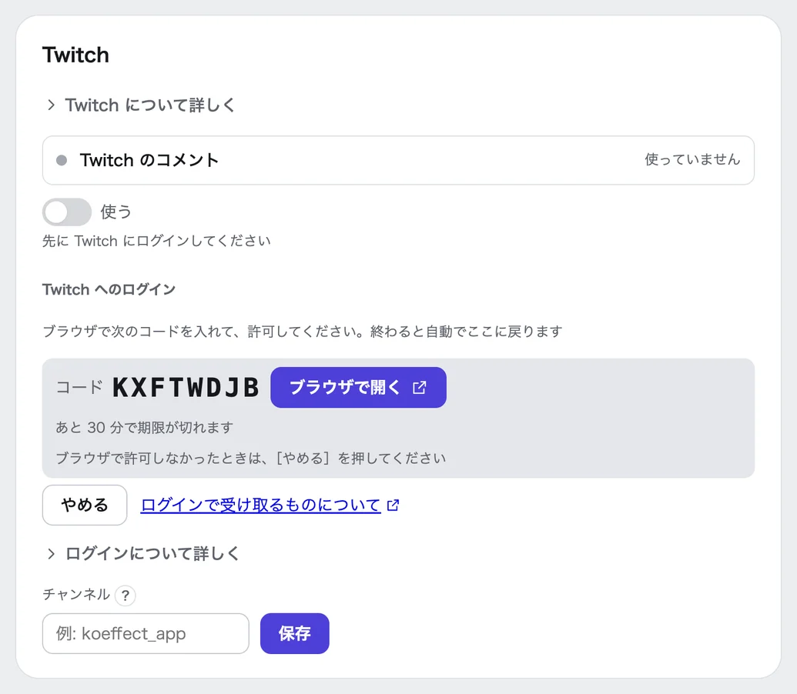Click the 'チャンネル' field label
Viewport: 797px width, 694px height.
pos(76,594)
